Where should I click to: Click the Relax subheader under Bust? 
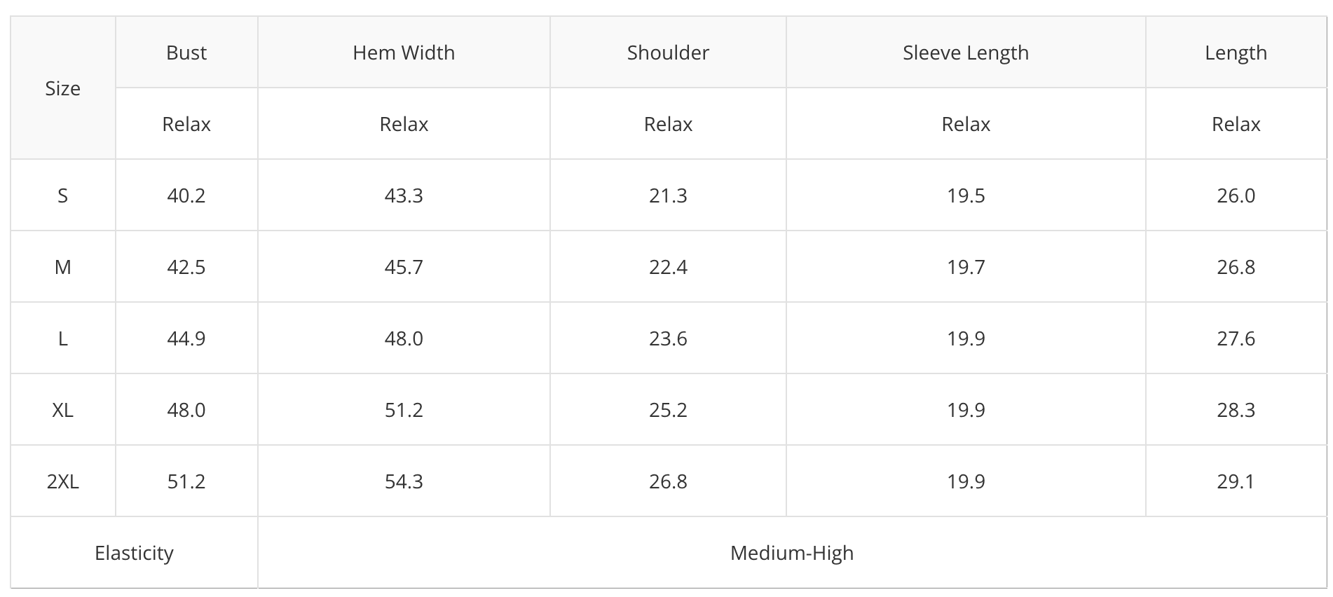point(186,124)
